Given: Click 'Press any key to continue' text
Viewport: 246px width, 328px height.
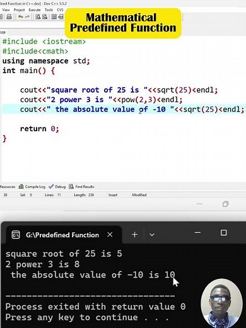Looking at the screenshot, I should click(87, 317).
